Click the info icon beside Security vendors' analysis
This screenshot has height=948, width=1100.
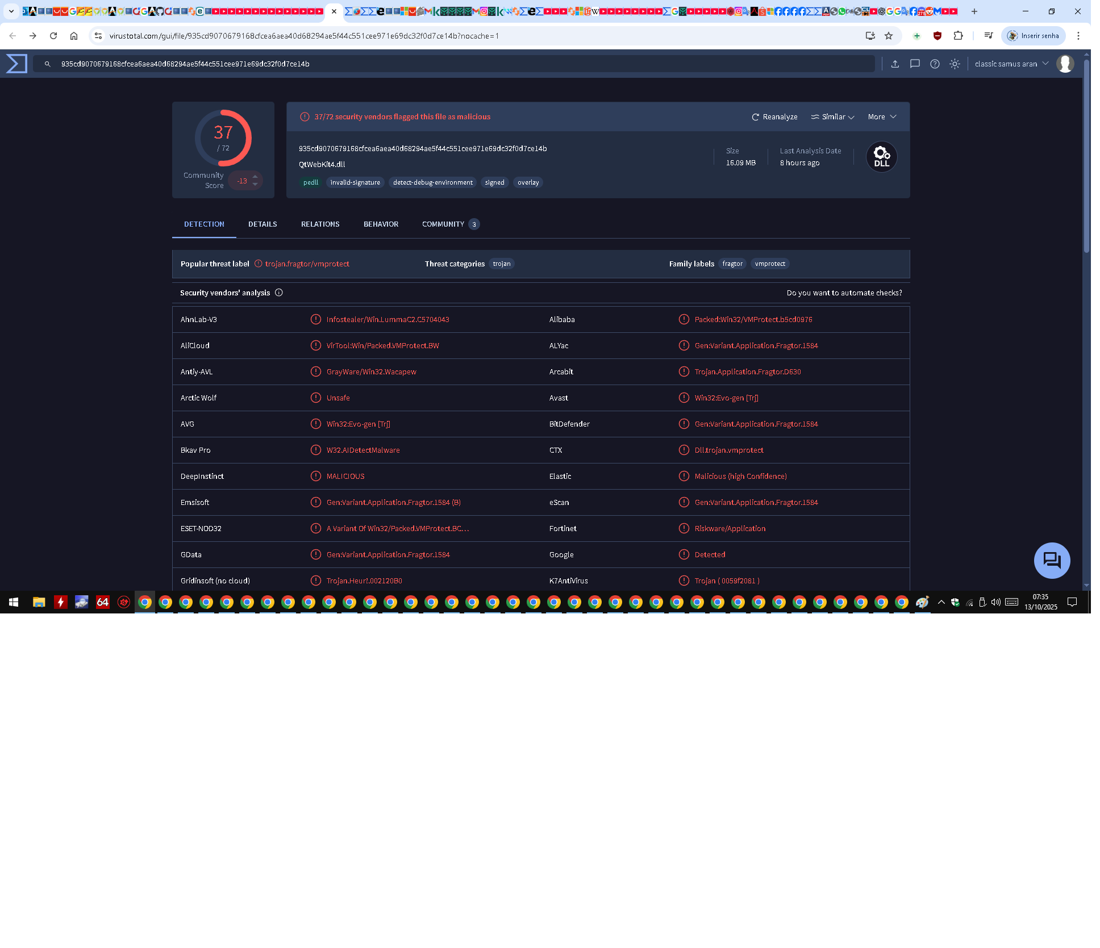point(279,293)
